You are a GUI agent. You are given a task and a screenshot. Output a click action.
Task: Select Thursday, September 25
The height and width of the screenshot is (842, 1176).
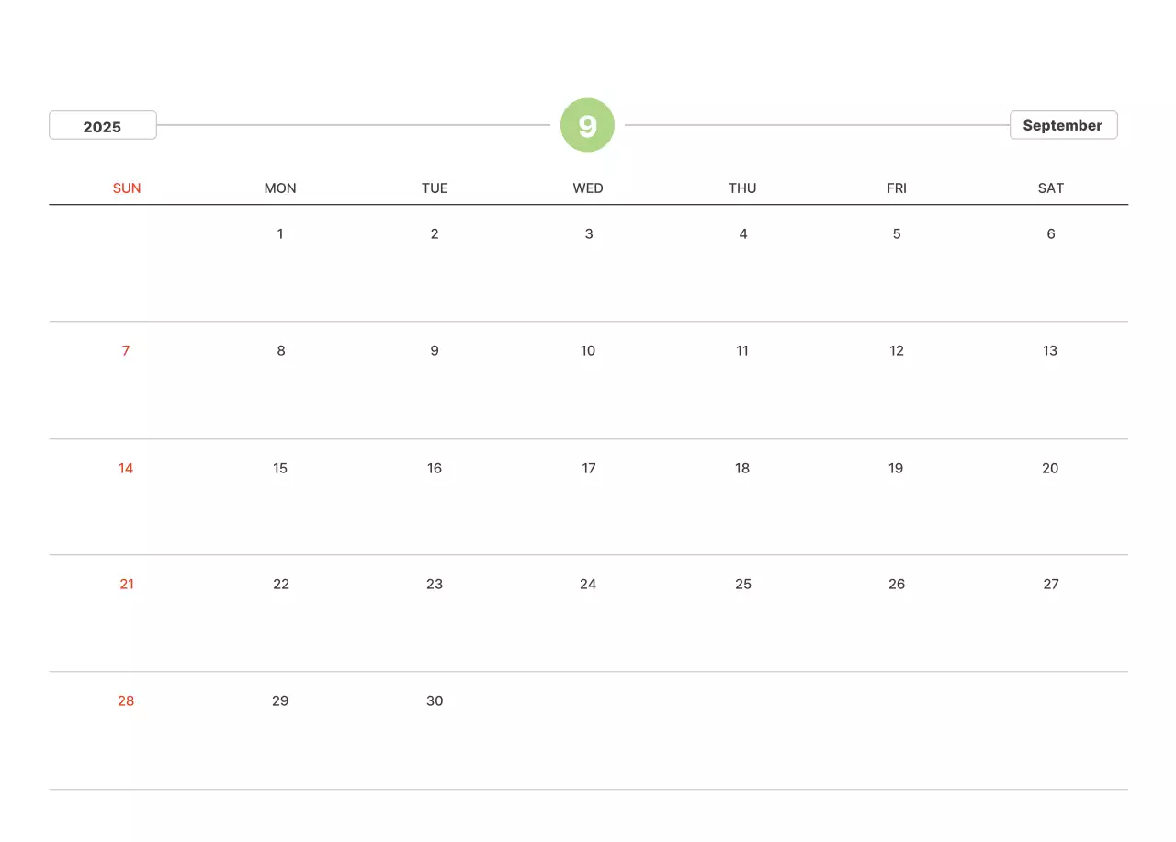(x=743, y=585)
